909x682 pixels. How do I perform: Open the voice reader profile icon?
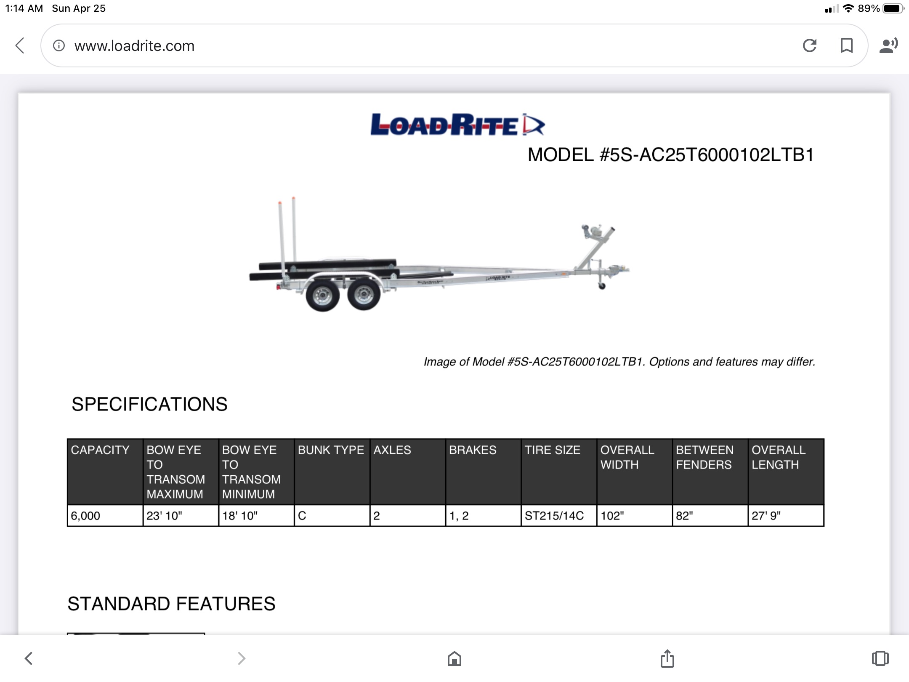(888, 45)
